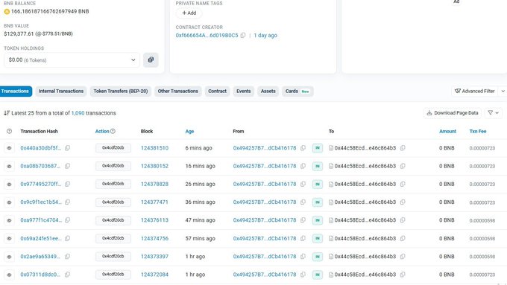Click the BNB coin icon beside balance
This screenshot has height=285, width=507.
pyautogui.click(x=7, y=12)
